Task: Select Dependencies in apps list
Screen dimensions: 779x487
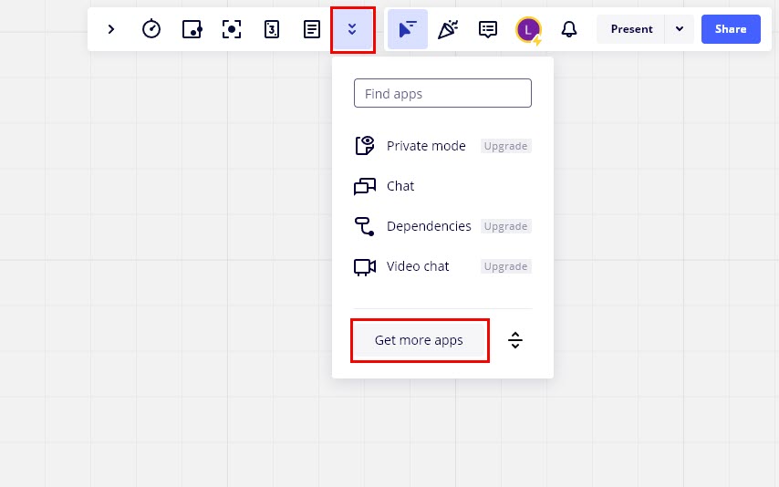Action: point(442,226)
